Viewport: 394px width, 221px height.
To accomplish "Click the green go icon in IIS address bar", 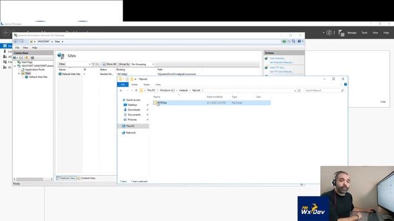I will click(284, 41).
